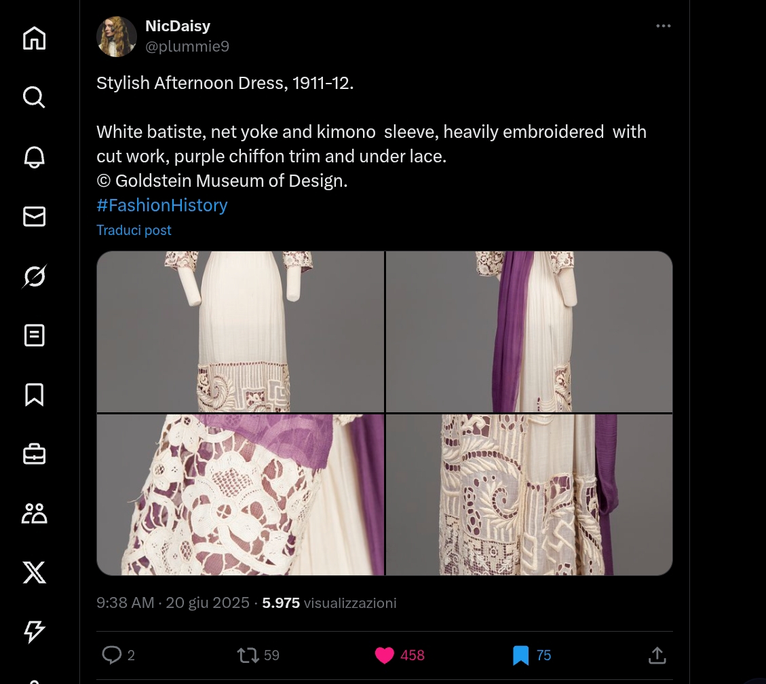Open the share post menu
The width and height of the screenshot is (766, 684).
pos(656,655)
